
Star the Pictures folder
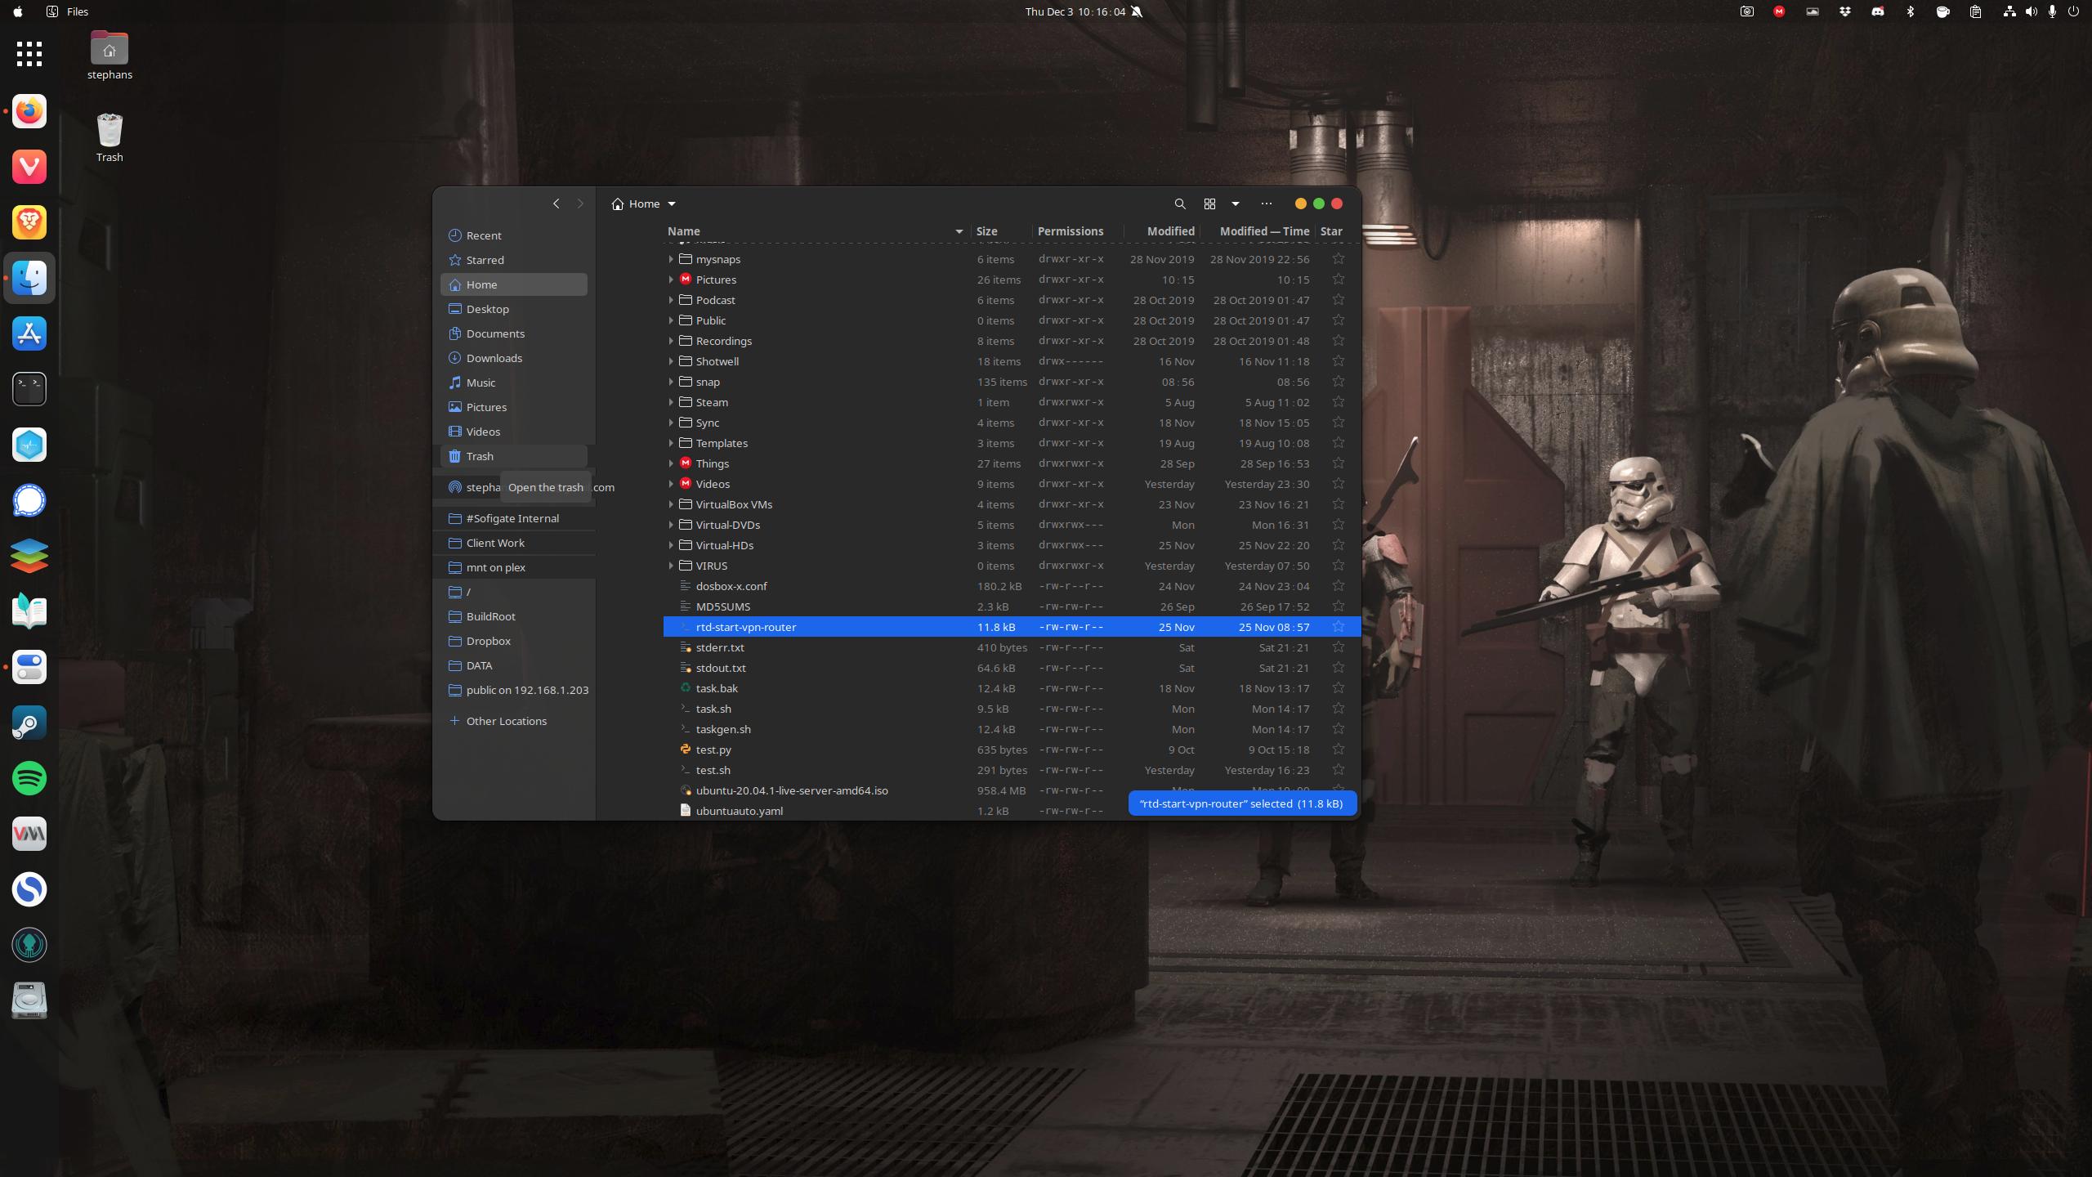1338,280
